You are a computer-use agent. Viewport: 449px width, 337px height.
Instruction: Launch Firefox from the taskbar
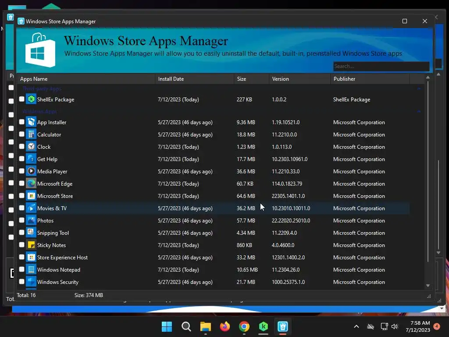[x=225, y=326]
